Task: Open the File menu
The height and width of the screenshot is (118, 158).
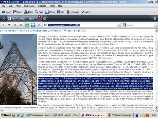Action: (4, 6)
